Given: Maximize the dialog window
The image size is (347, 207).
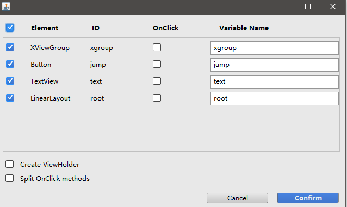Looking at the screenshot, I should click(308, 7).
